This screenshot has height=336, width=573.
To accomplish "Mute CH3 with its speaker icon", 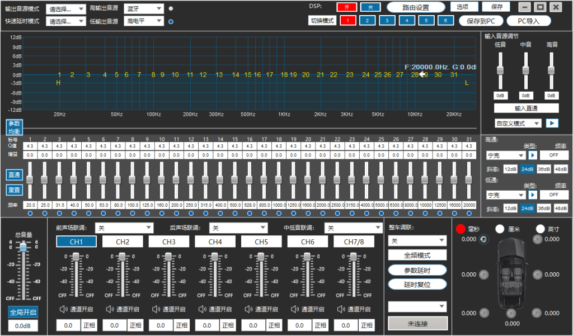I will tap(156, 309).
